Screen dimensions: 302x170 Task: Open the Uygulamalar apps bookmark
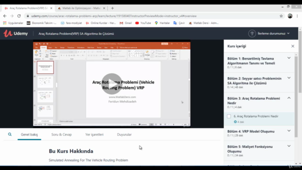pyautogui.click(x=13, y=23)
